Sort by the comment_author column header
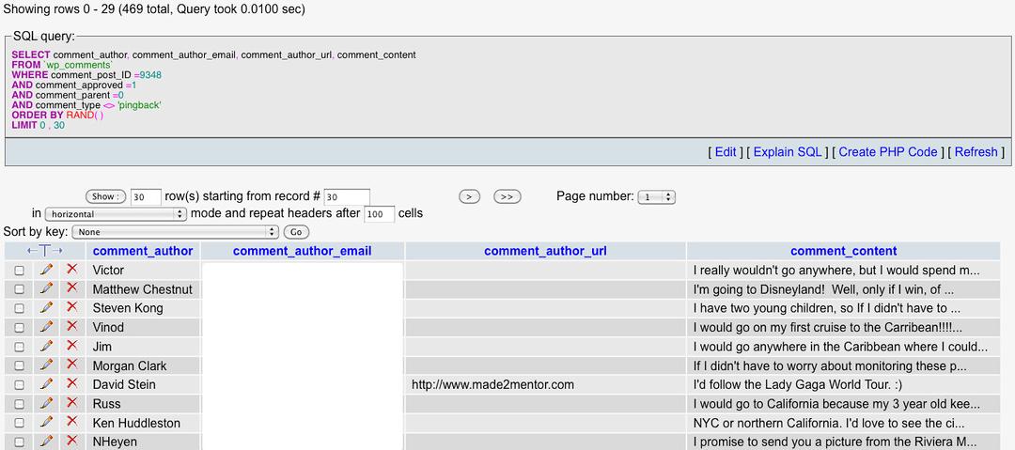 143,251
